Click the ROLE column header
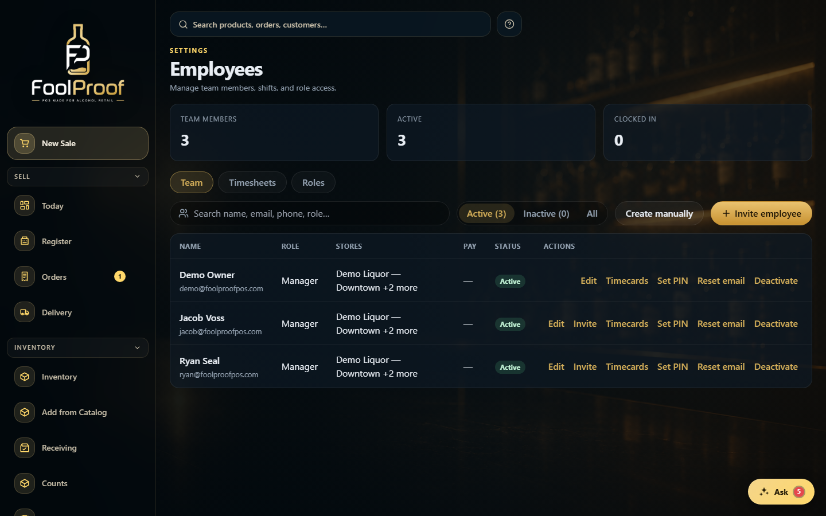The width and height of the screenshot is (826, 516). tap(290, 246)
